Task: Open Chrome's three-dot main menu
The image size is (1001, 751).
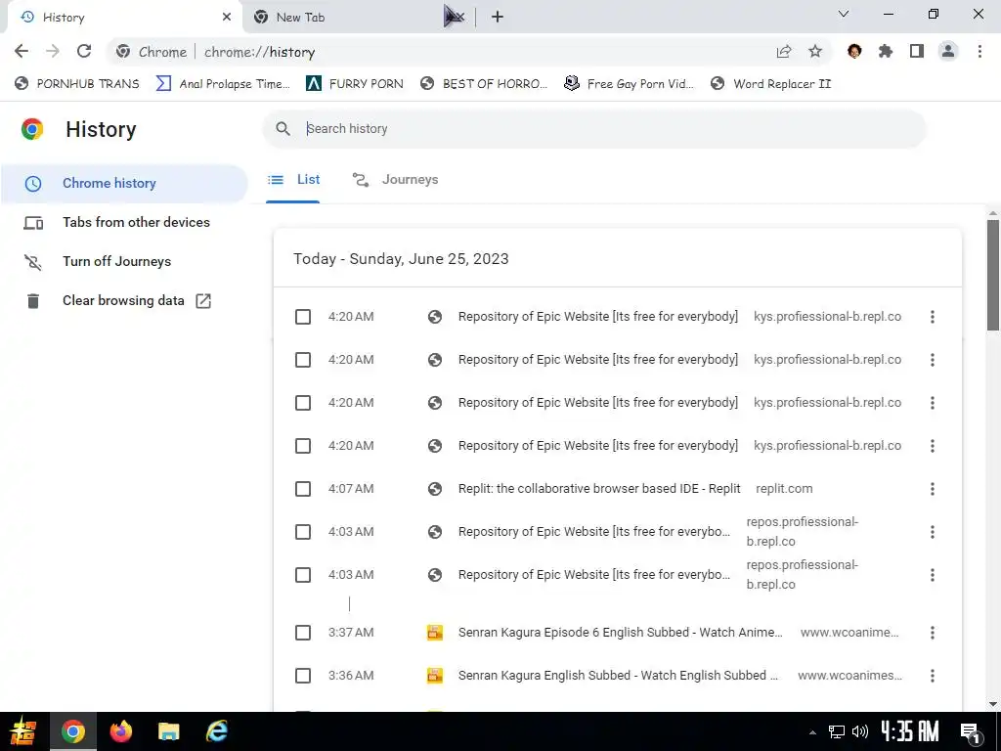Action: pyautogui.click(x=979, y=52)
